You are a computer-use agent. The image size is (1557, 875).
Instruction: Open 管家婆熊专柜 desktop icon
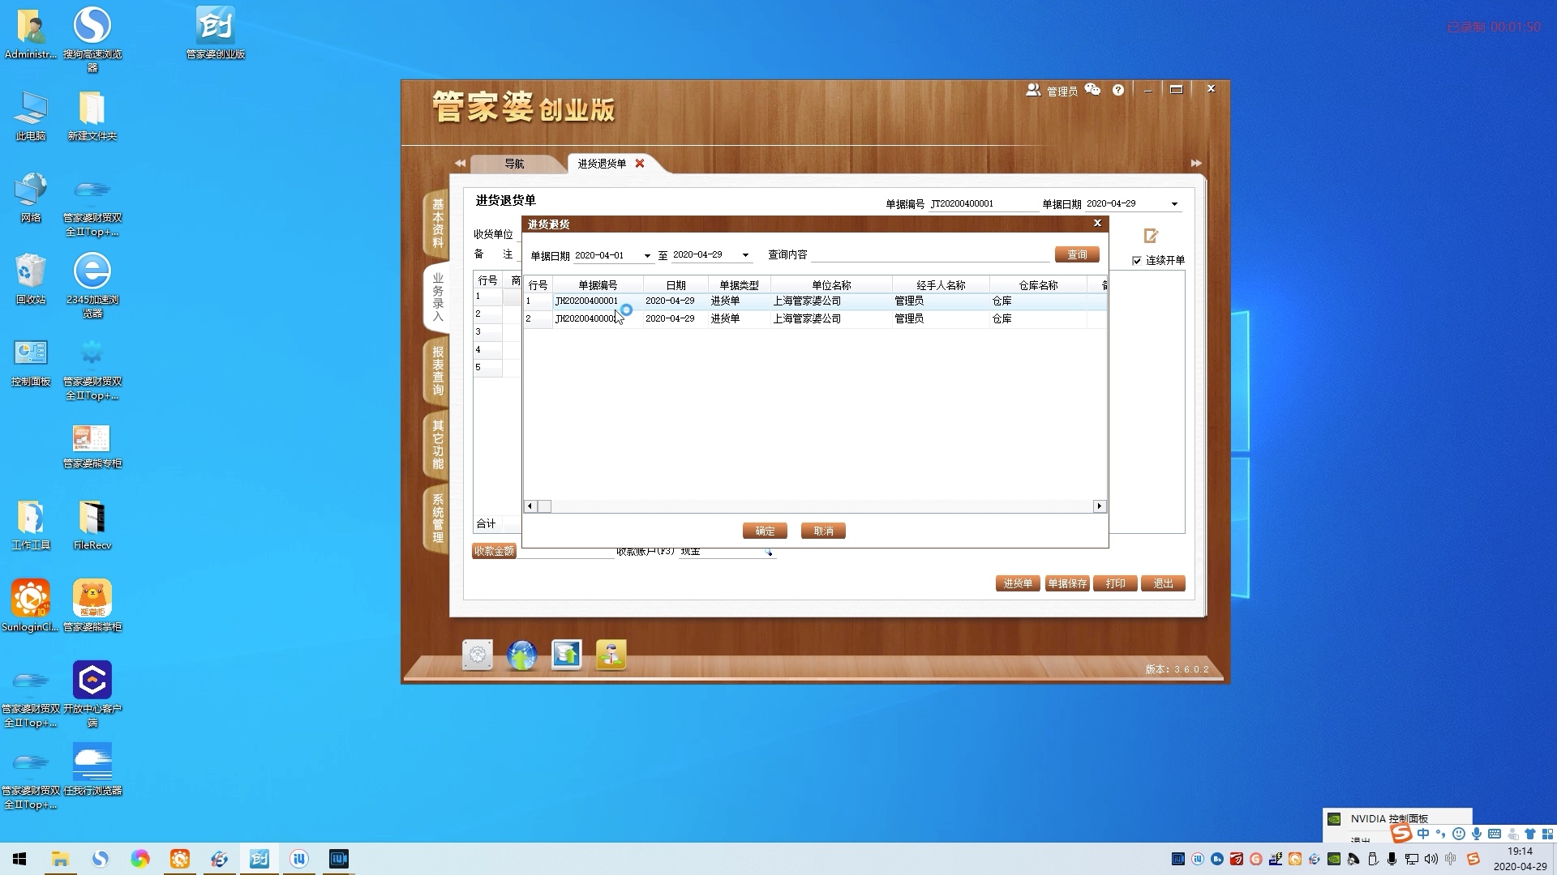[x=92, y=446]
